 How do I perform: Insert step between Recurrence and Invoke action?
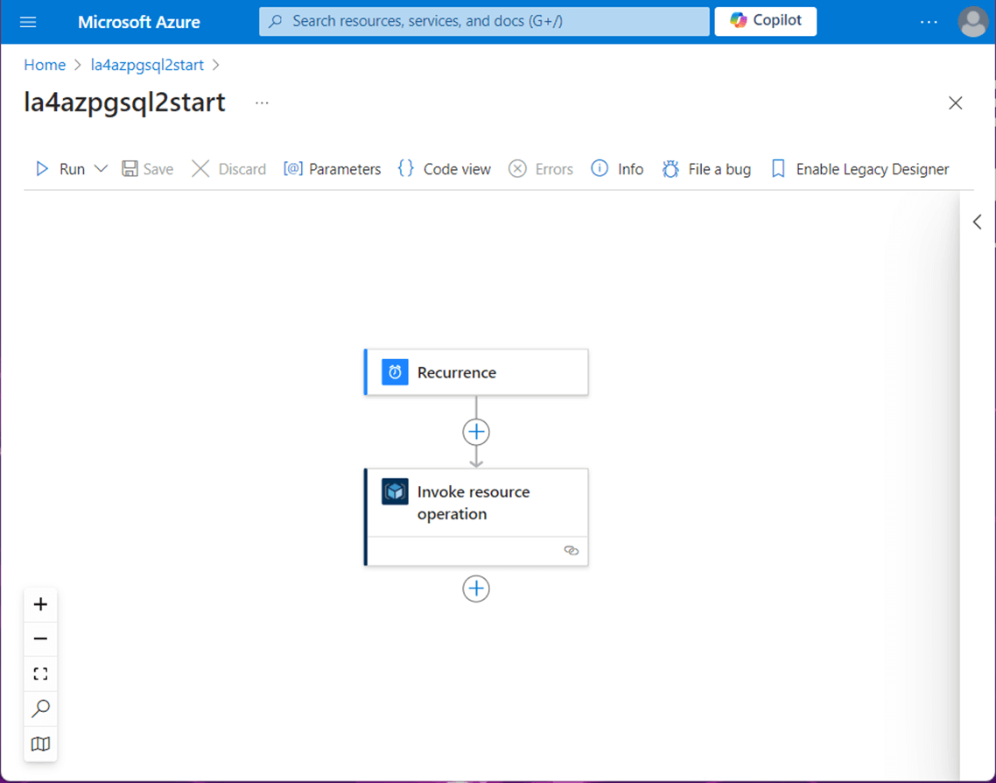coord(476,432)
